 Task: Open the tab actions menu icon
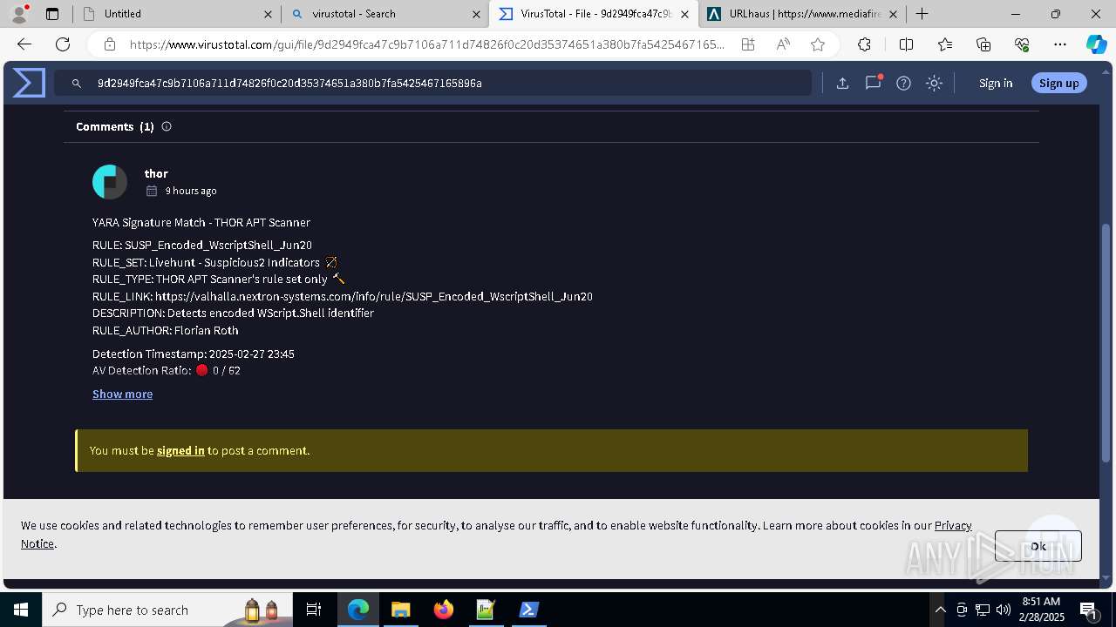click(x=52, y=14)
